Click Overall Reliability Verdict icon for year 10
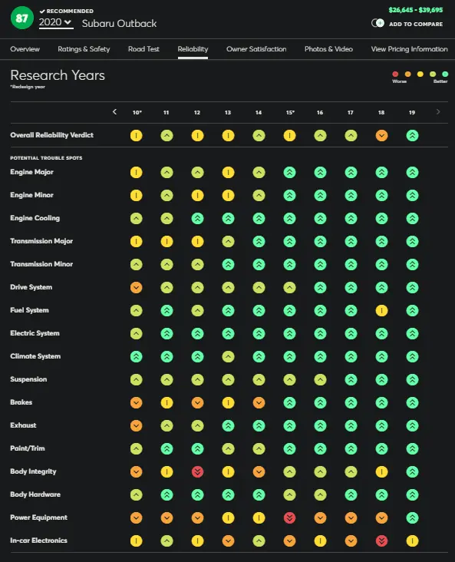 click(x=136, y=135)
